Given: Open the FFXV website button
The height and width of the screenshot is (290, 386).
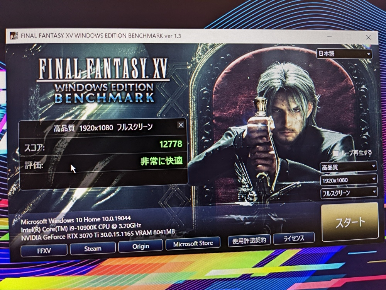Looking at the screenshot, I should tap(44, 251).
